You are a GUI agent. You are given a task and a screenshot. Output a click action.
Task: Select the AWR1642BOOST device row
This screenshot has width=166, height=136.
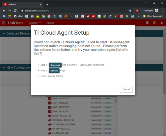click(80, 107)
